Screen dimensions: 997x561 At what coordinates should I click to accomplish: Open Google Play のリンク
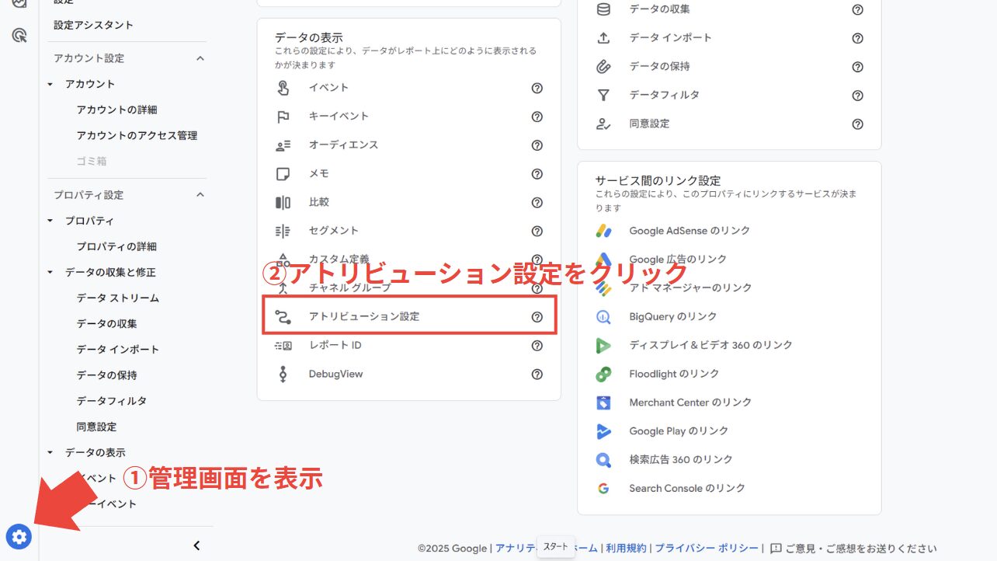click(679, 431)
